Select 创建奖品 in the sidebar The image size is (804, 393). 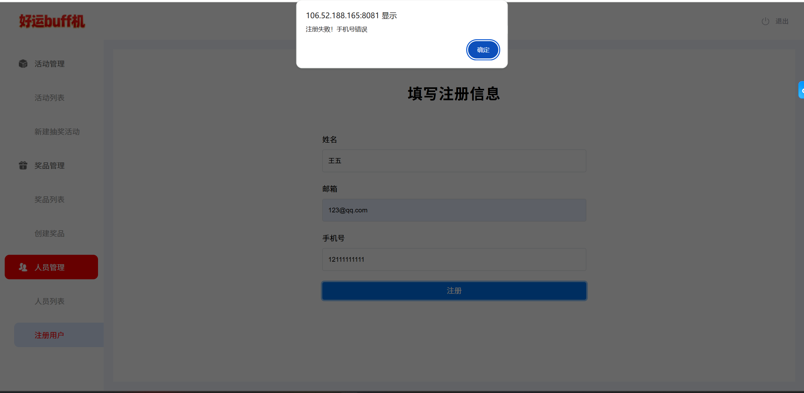click(49, 233)
